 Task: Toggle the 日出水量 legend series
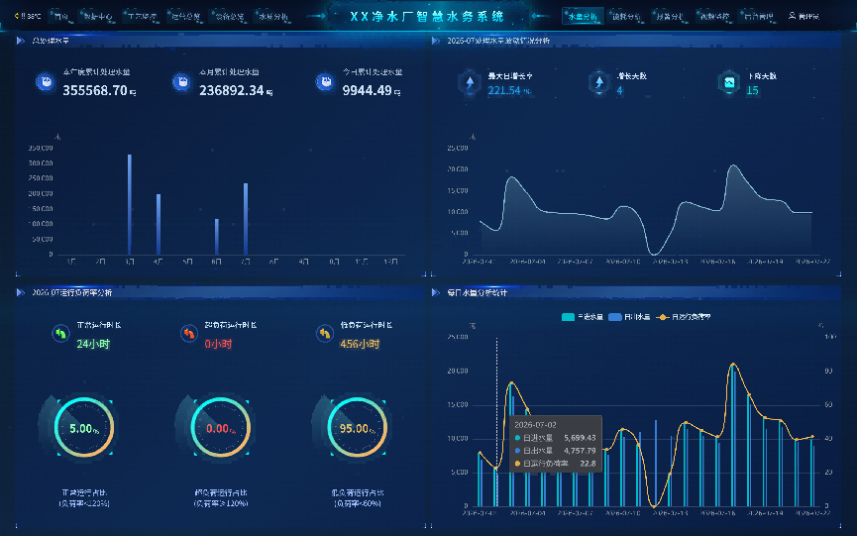(x=629, y=317)
